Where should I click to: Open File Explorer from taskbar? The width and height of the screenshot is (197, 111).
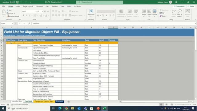coord(73,108)
